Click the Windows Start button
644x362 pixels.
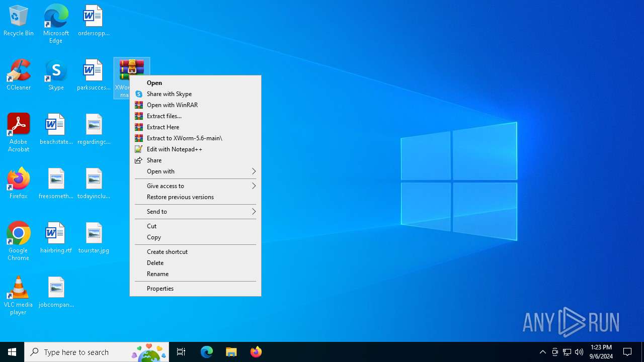pyautogui.click(x=12, y=352)
